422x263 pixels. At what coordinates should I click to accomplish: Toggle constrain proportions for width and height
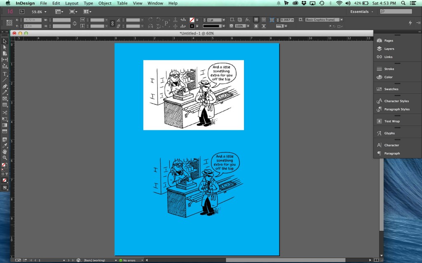pos(75,23)
